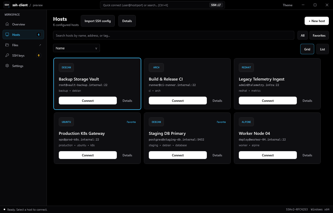Screen dimensions: 333x213
Task: Click the Quick connect search field
Action: click(162, 5)
